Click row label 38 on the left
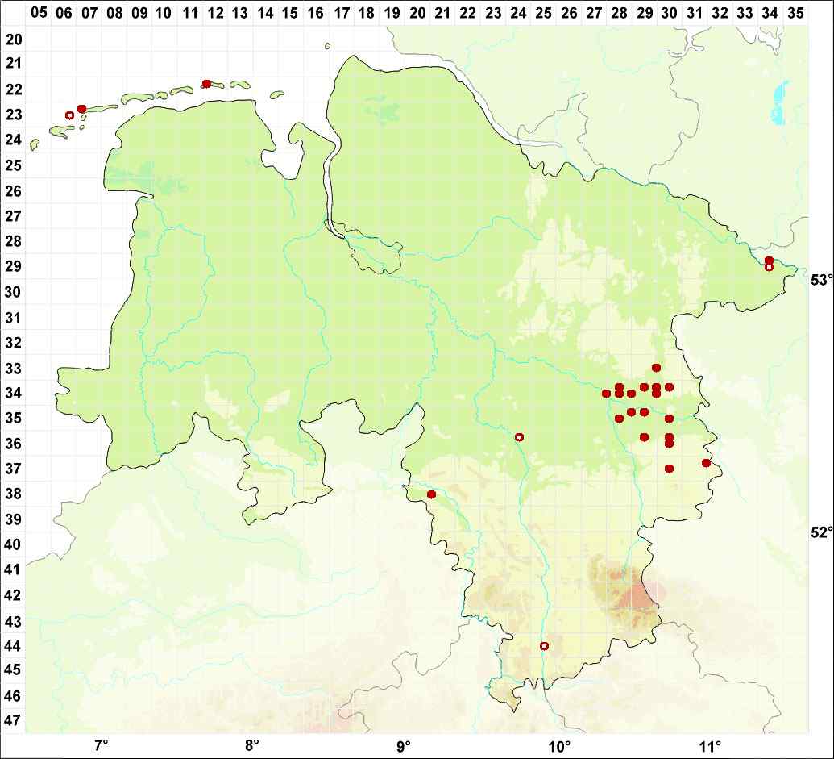Viewport: 834px width, 759px height. 14,494
